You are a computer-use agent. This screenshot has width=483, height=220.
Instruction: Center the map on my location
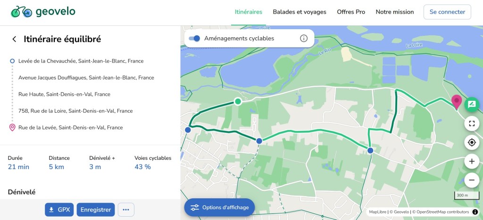click(471, 142)
